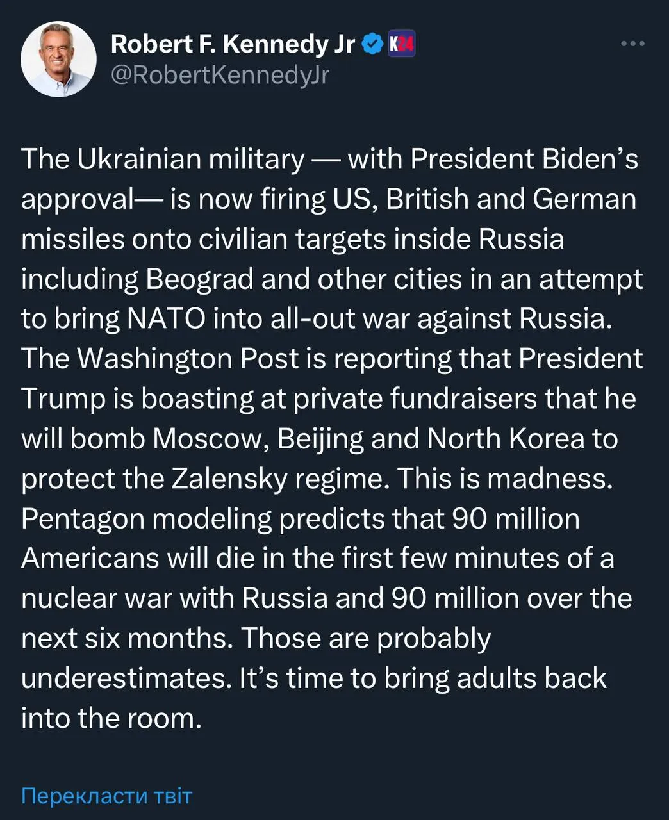This screenshot has width=669, height=820.
Task: Click the Перекласти твіт translate link
Action: point(106,796)
